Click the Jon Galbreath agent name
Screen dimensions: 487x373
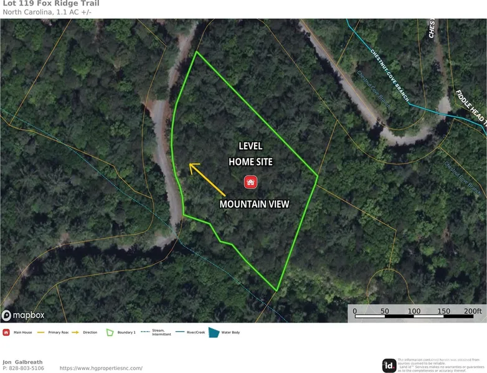point(22,362)
